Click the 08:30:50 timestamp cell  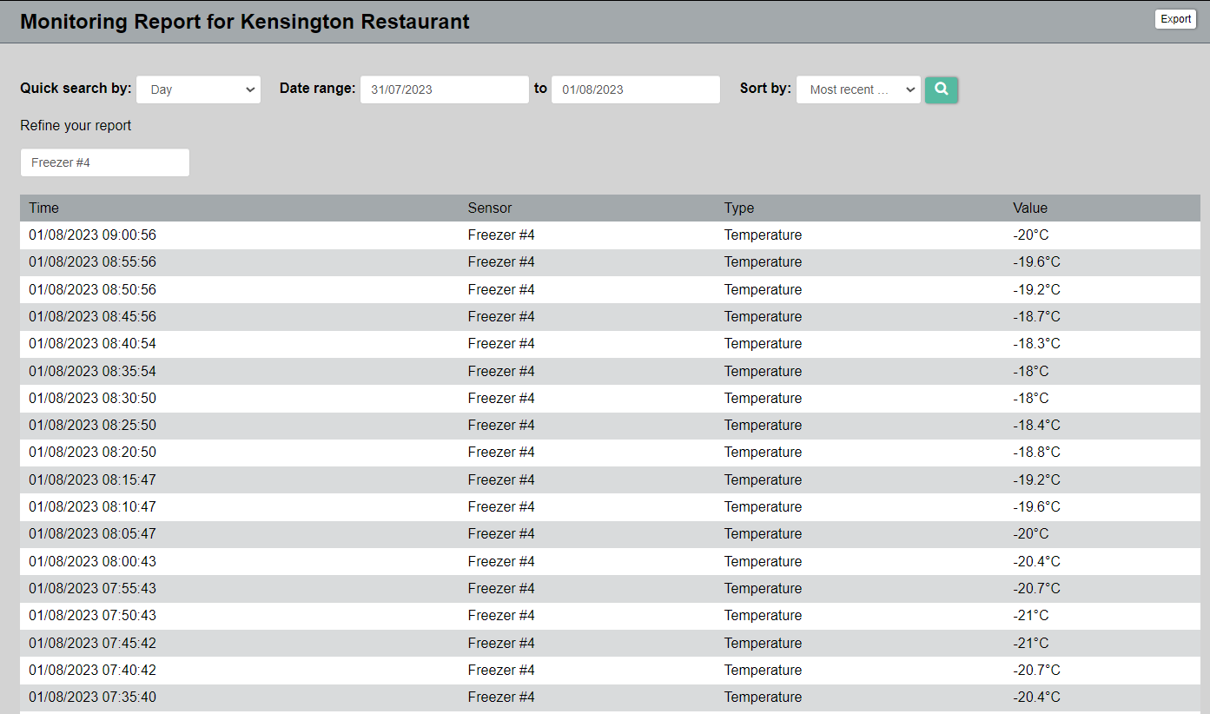coord(93,398)
